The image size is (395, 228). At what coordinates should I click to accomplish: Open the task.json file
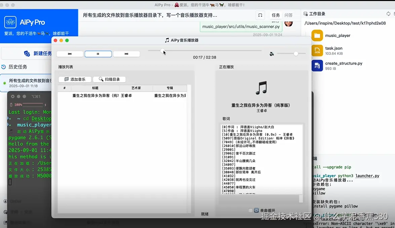tap(333, 51)
